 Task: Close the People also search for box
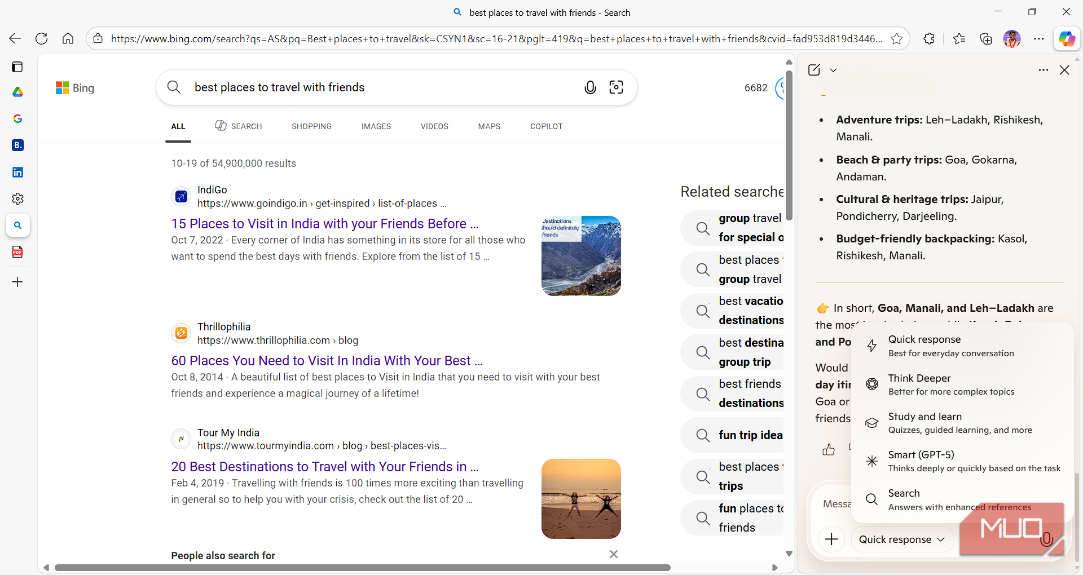614,554
